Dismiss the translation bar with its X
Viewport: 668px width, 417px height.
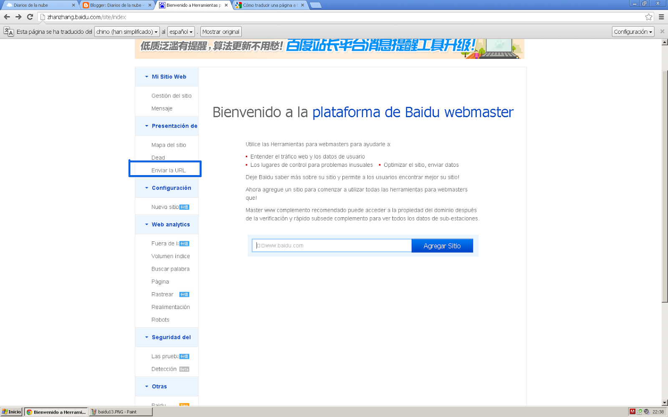click(x=662, y=32)
